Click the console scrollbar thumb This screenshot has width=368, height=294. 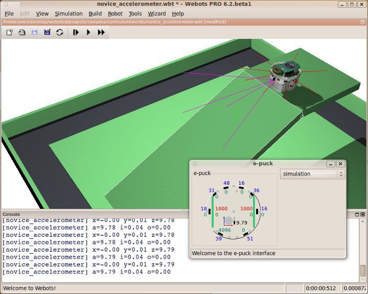pyautogui.click(x=362, y=271)
